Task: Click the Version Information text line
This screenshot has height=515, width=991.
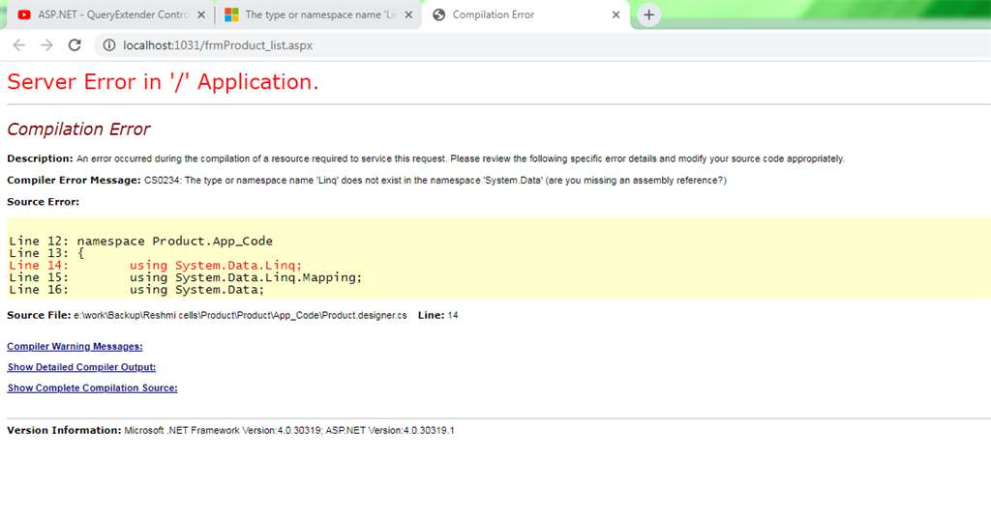Action: click(x=230, y=430)
